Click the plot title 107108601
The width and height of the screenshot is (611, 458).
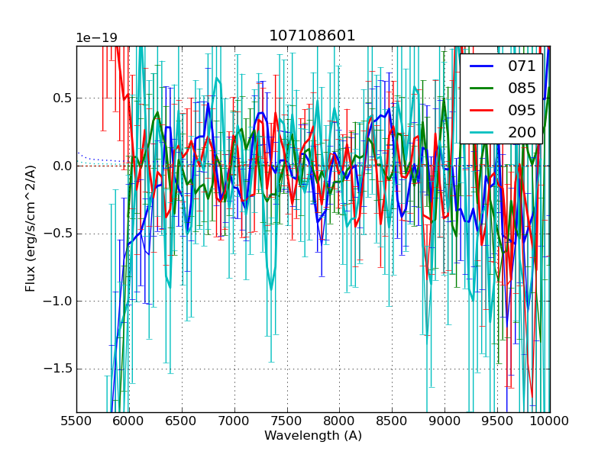coord(312,36)
